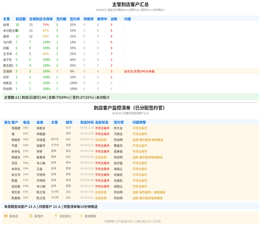Click arrival time 06-30 15:20
The width and height of the screenshot is (261, 233).
(x=87, y=169)
